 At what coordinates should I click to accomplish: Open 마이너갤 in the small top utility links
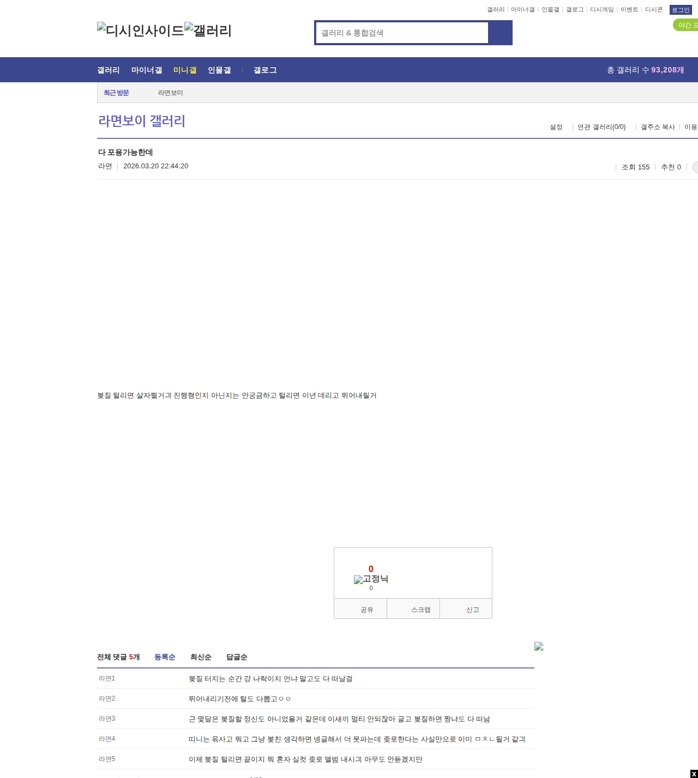tap(523, 10)
